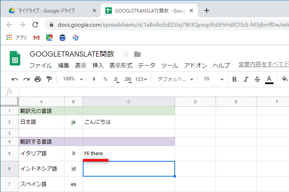289x192 pixels.
Task: Open the text color picker
Action: point(269,80)
